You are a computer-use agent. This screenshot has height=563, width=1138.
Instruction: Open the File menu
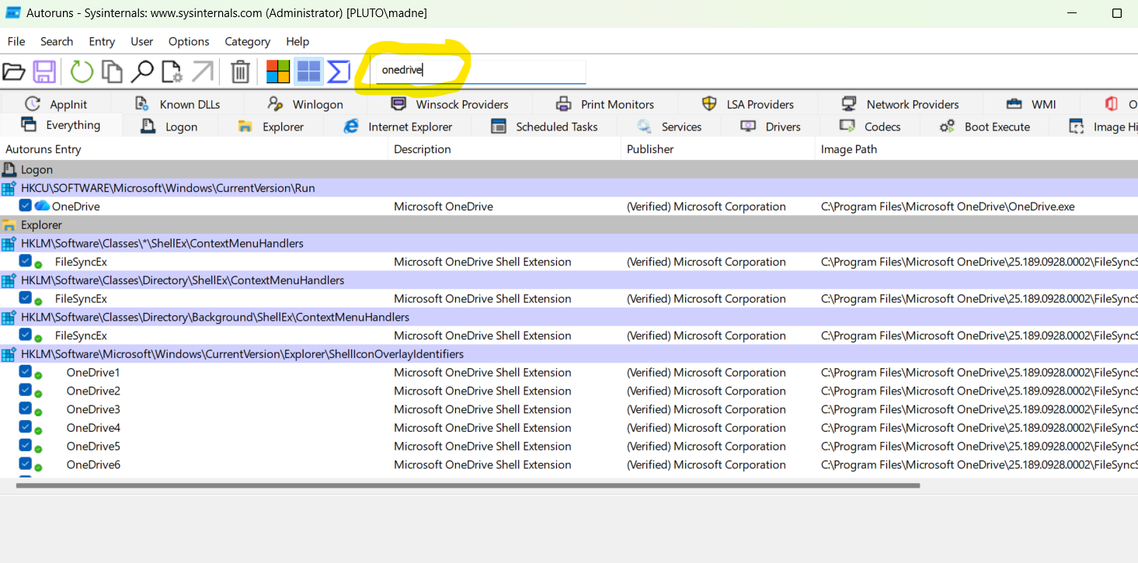(16, 41)
